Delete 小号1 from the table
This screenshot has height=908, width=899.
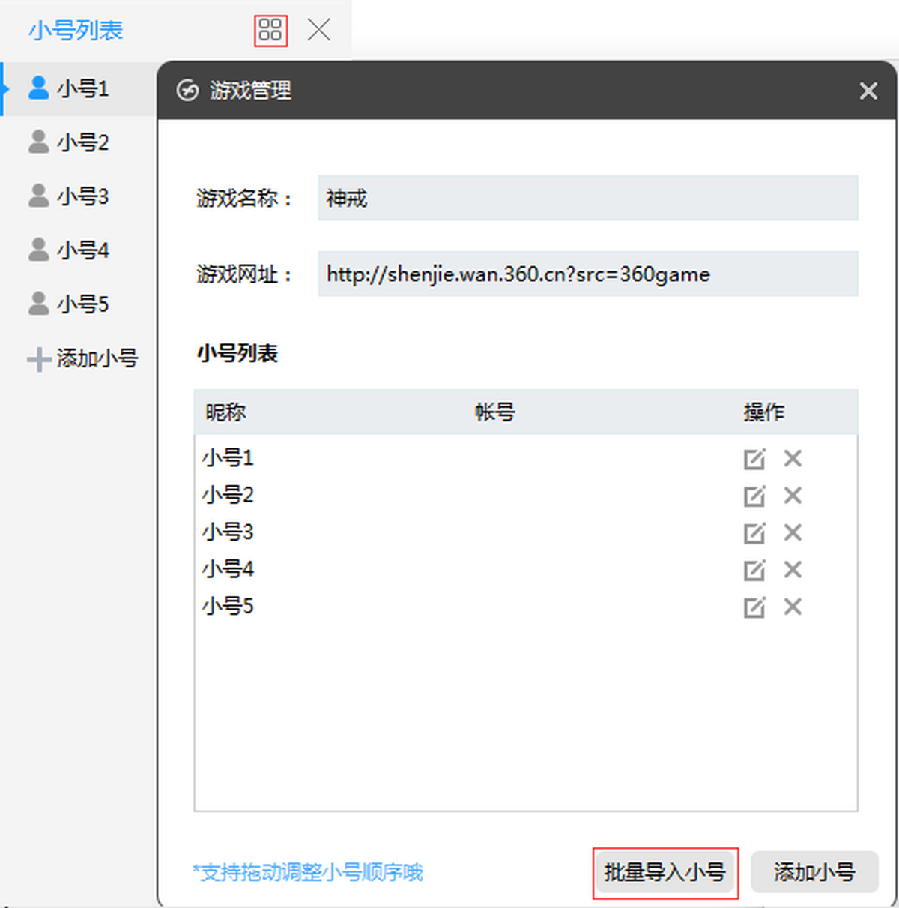[793, 458]
